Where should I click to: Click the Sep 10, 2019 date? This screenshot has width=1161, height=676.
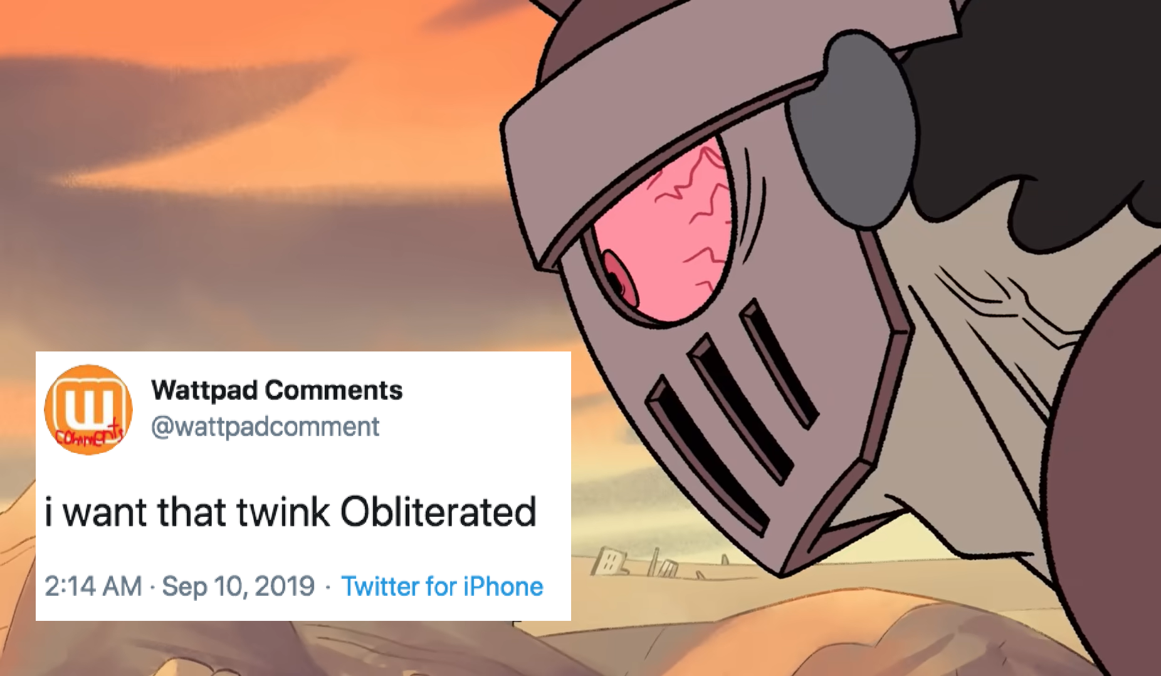point(238,586)
